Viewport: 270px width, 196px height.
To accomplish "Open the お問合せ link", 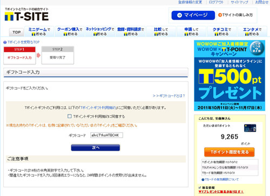I will click(x=262, y=2).
